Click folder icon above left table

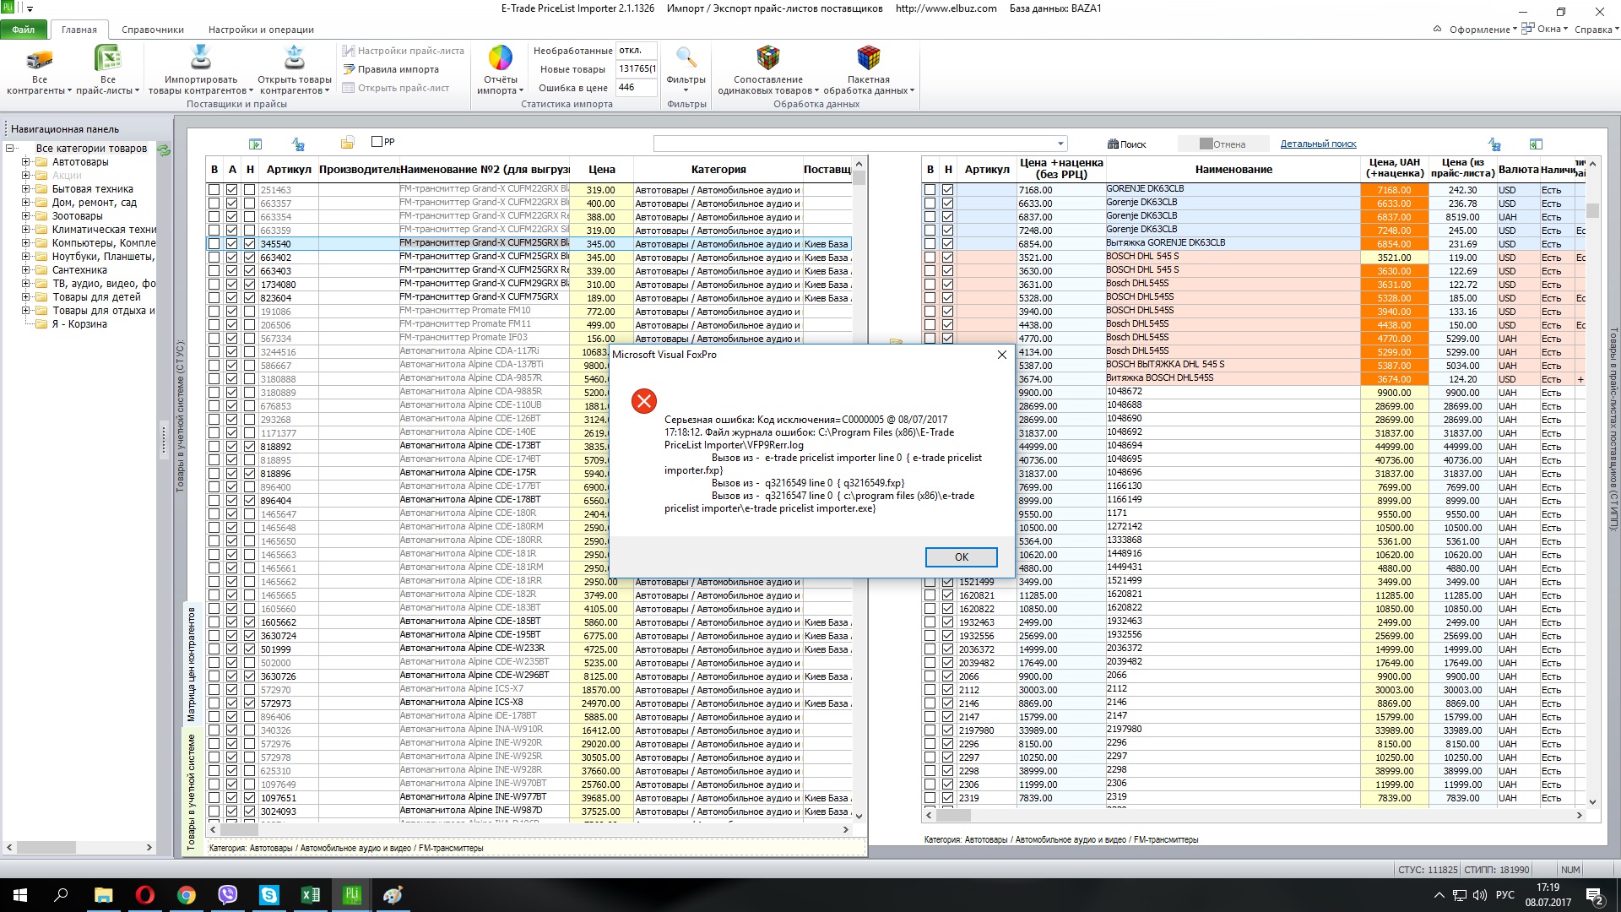(347, 143)
